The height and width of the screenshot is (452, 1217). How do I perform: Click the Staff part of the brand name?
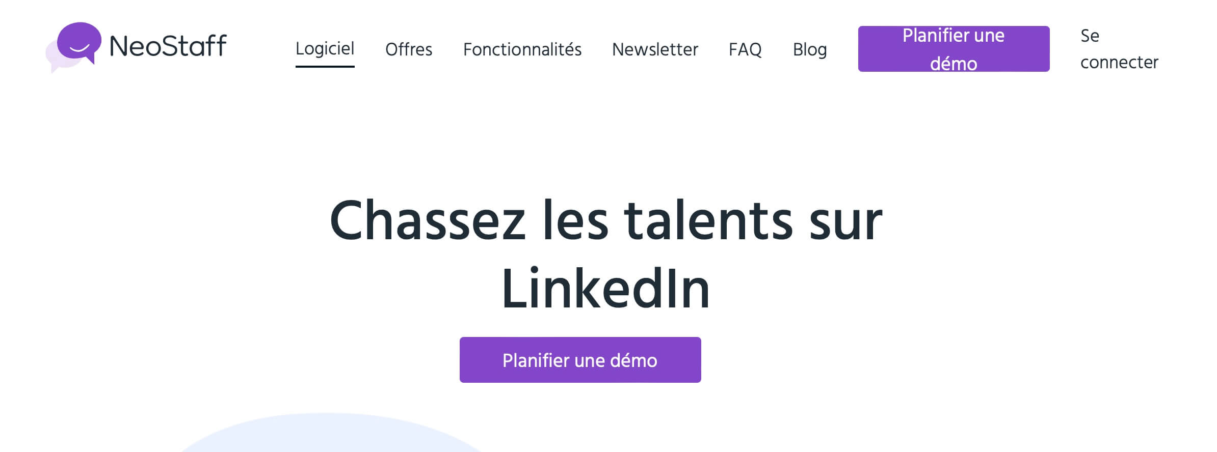tap(195, 46)
